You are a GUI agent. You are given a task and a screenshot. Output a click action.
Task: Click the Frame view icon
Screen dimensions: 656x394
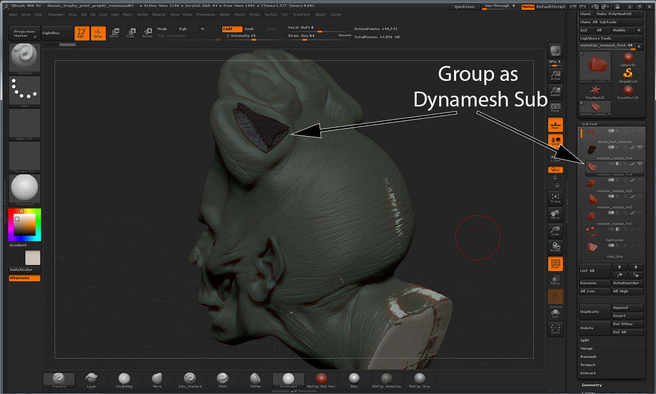[555, 198]
